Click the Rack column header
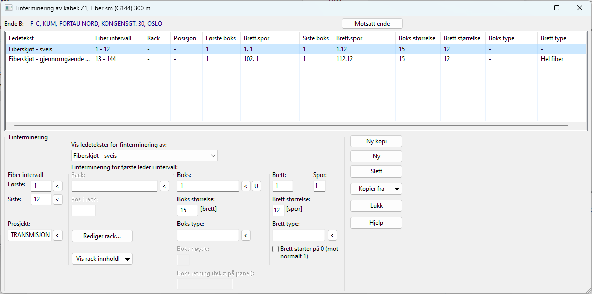This screenshot has width=592, height=294. tap(157, 38)
